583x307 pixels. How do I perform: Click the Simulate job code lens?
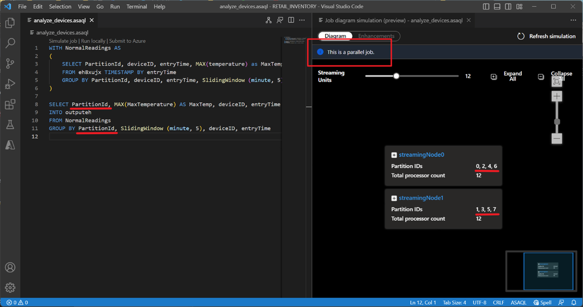click(63, 41)
